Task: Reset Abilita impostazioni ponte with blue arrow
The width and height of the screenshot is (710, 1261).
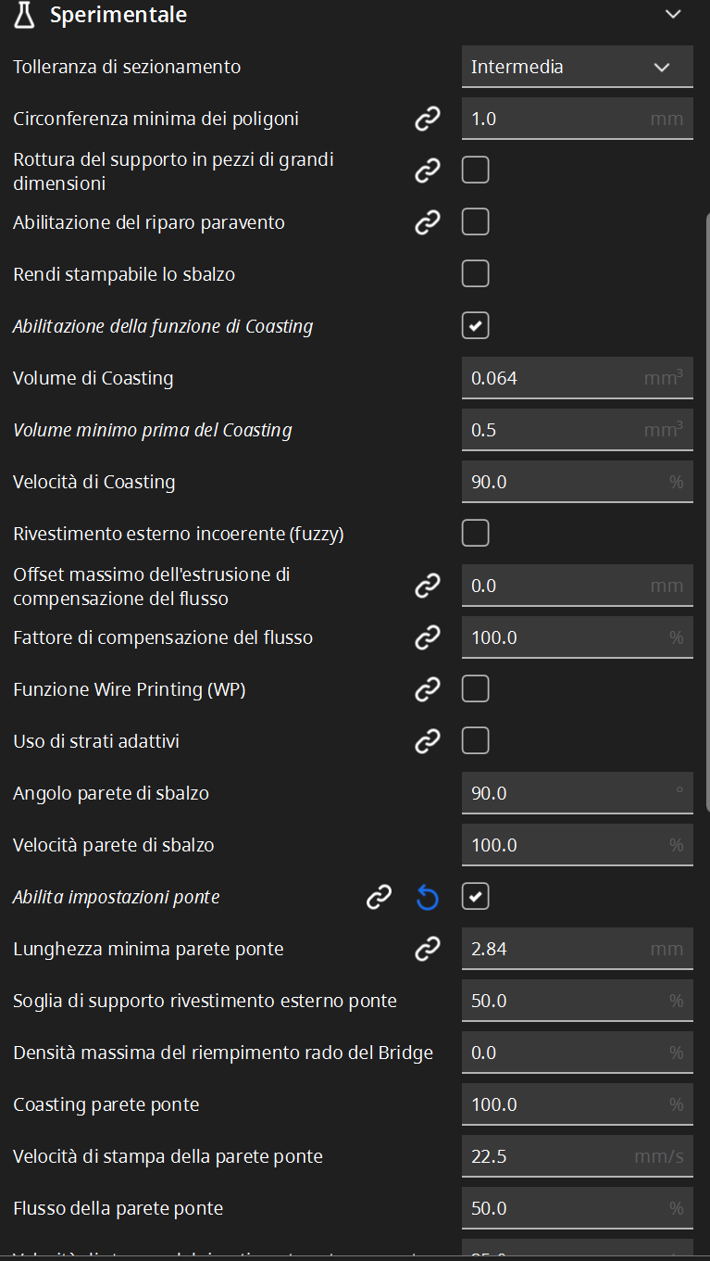Action: point(427,897)
